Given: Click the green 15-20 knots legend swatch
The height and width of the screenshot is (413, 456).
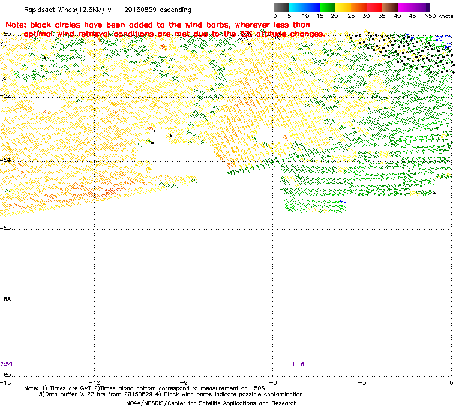Looking at the screenshot, I should click(328, 7).
